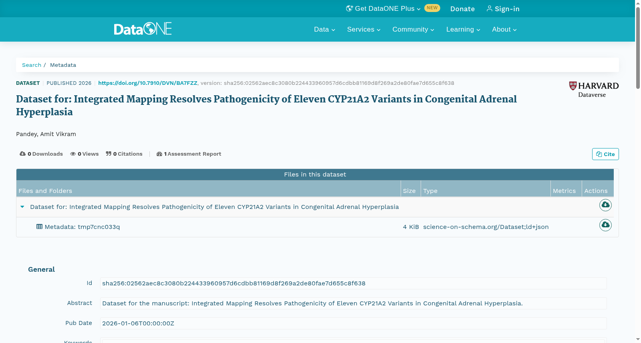Click the 0 Downloads cloud icon
The height and width of the screenshot is (343, 641).
23,154
